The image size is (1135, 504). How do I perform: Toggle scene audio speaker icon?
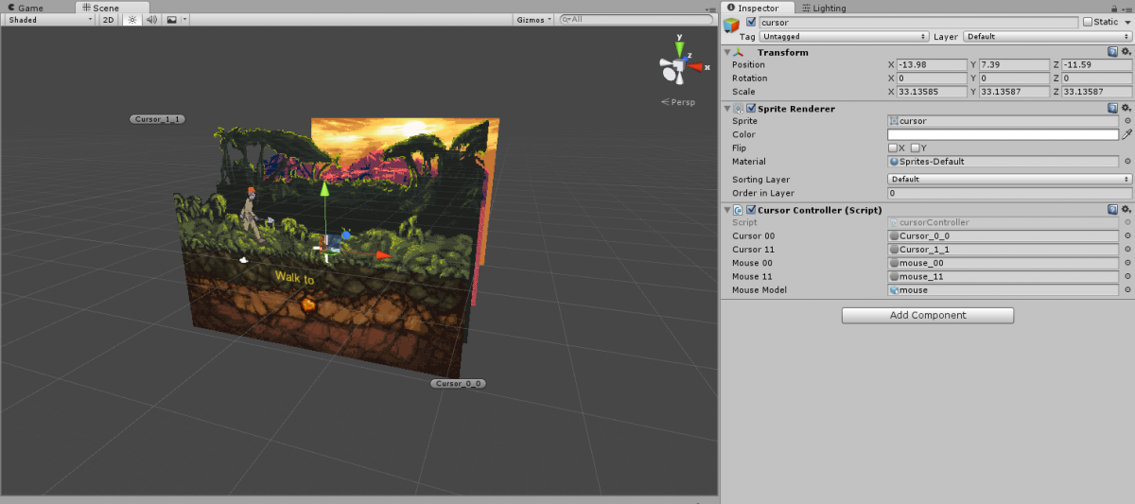tap(151, 19)
